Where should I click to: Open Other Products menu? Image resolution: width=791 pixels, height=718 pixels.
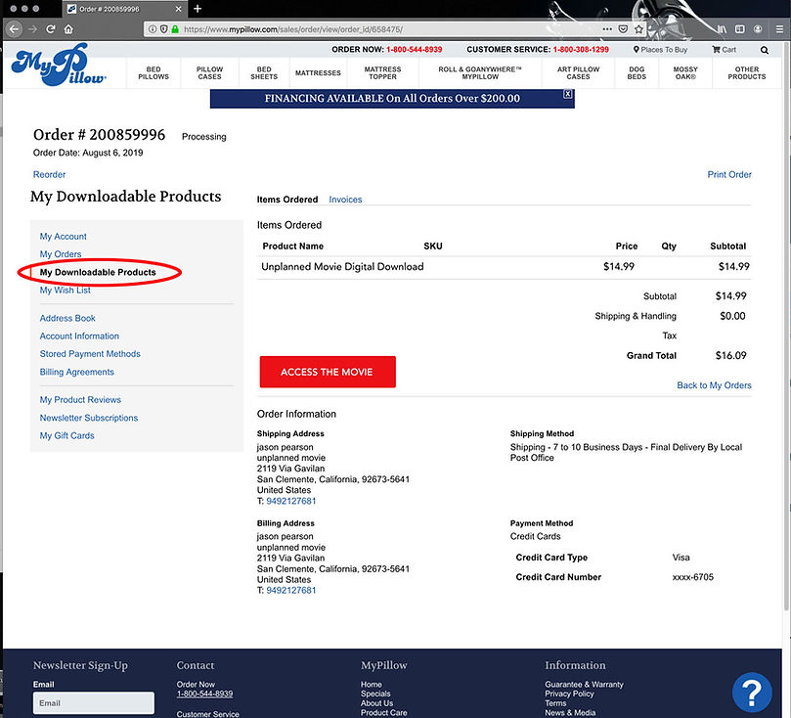[747, 73]
